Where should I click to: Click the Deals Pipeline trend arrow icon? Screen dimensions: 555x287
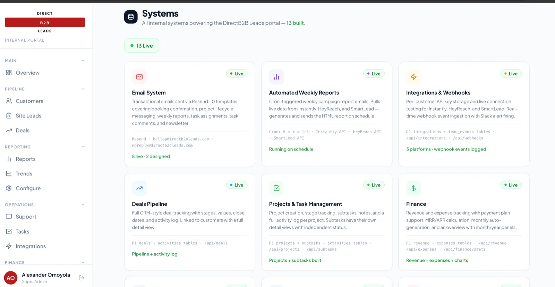(x=139, y=188)
